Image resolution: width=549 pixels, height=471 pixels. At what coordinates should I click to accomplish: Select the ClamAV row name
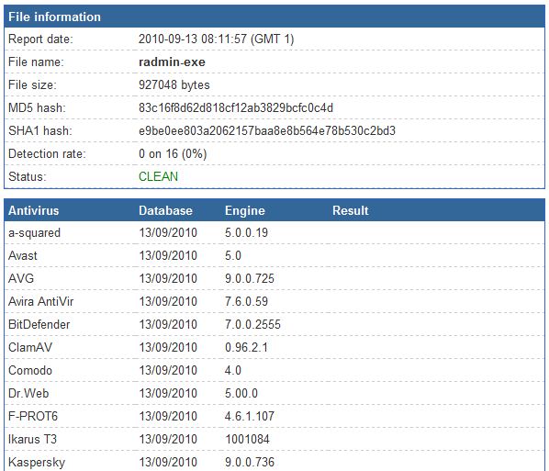[30, 347]
